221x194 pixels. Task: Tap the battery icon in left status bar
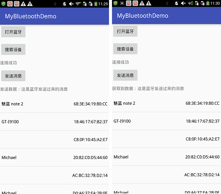(96, 4)
